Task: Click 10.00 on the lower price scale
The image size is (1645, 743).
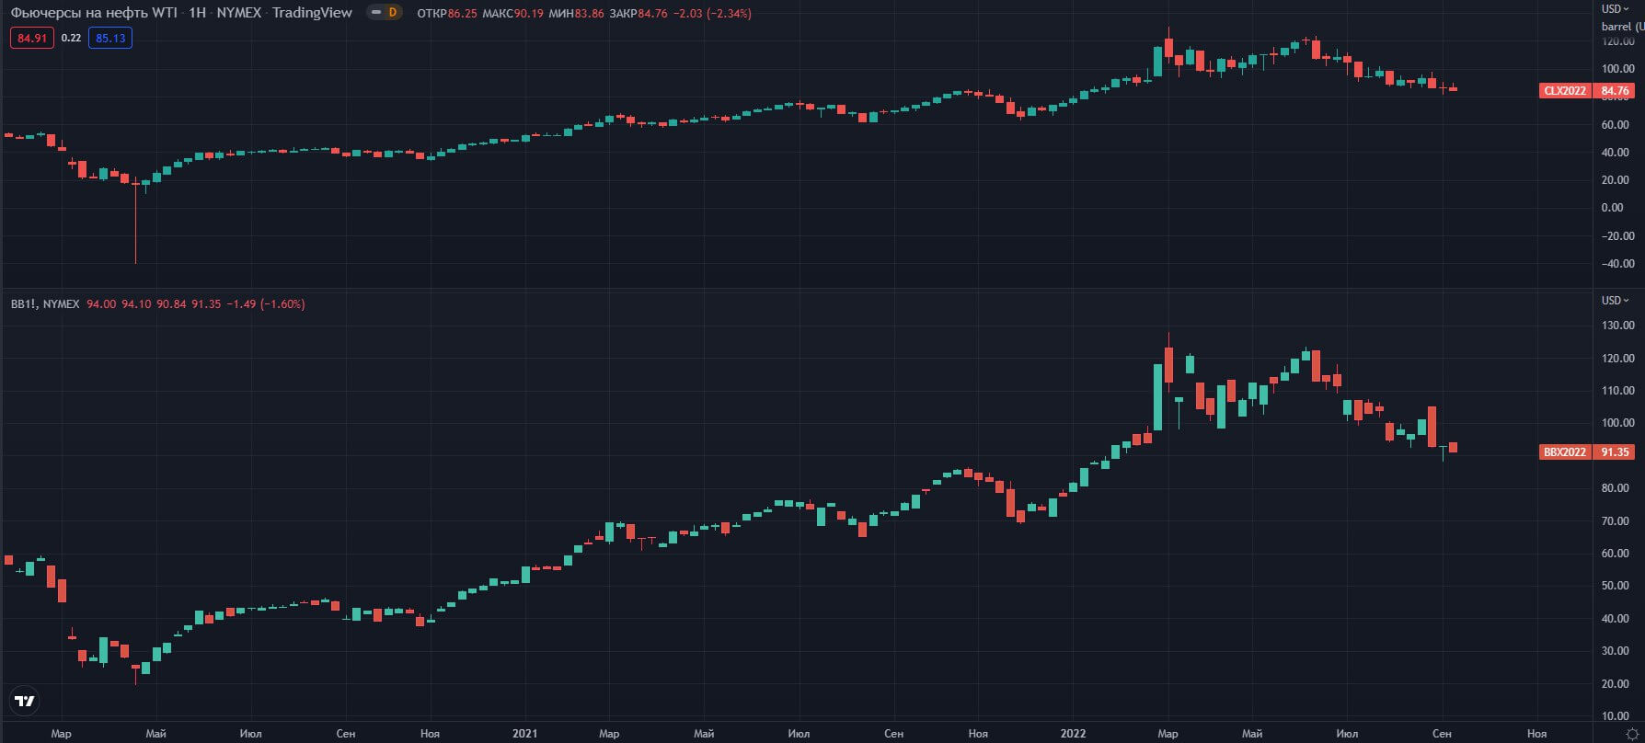Action: click(1616, 716)
